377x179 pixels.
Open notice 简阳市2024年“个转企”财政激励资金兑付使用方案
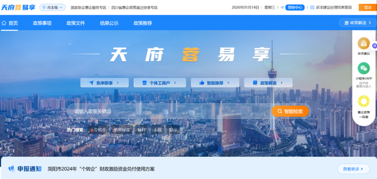tap(101, 169)
